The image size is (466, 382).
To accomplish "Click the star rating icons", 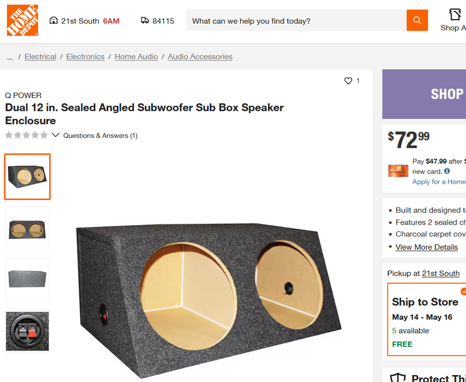I will coord(26,135).
